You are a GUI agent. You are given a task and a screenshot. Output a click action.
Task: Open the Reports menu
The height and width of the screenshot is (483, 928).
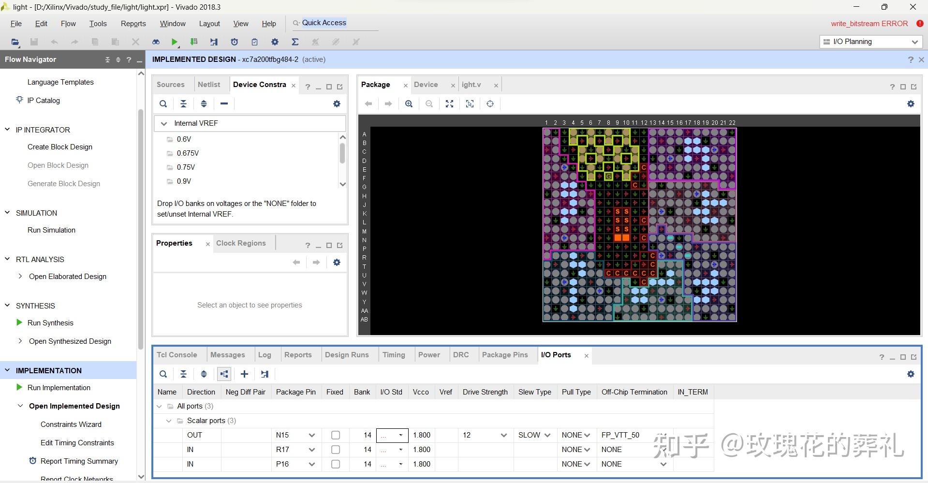[133, 24]
